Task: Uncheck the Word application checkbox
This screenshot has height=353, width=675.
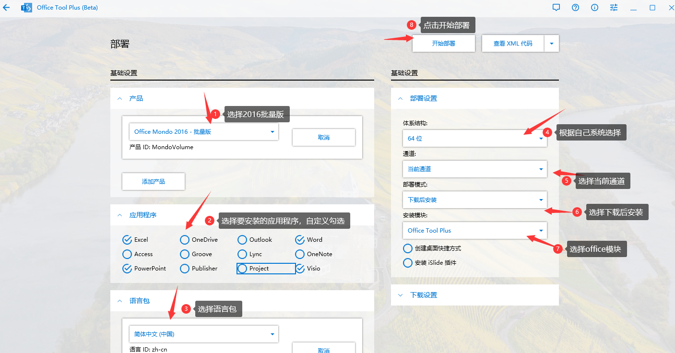Action: (300, 240)
